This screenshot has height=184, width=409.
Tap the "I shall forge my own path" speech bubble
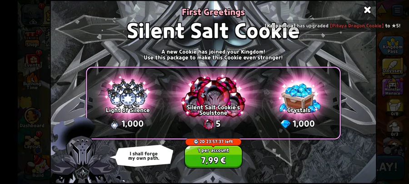[144, 156]
